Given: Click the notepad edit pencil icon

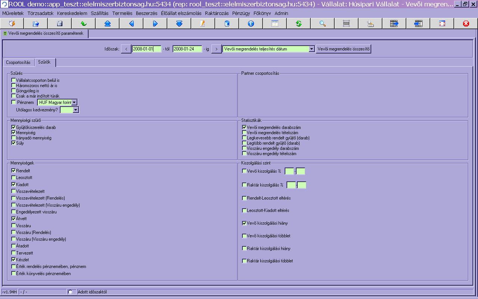Looking at the screenshot, I should pyautogui.click(x=203, y=24).
